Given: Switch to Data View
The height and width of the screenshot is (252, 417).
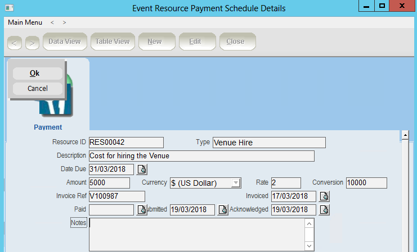Looking at the screenshot, I should click(64, 42).
